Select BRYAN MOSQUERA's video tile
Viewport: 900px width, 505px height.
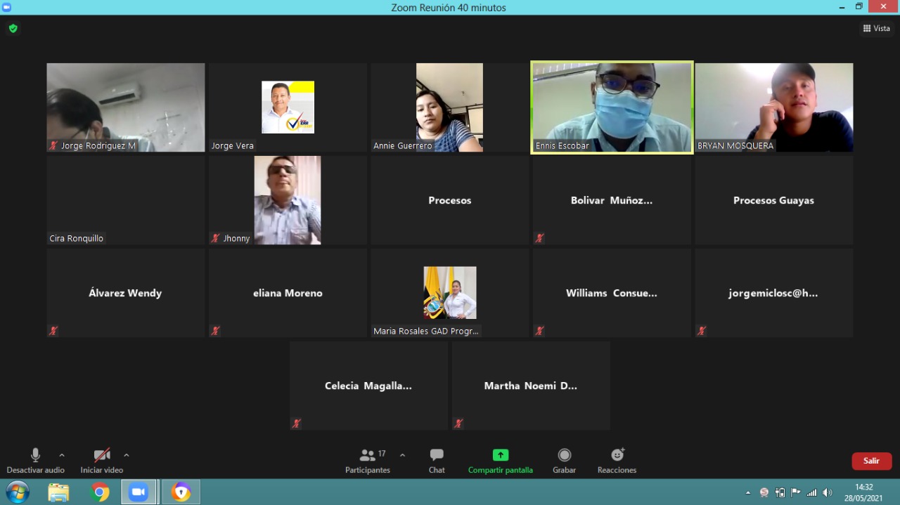[773, 107]
